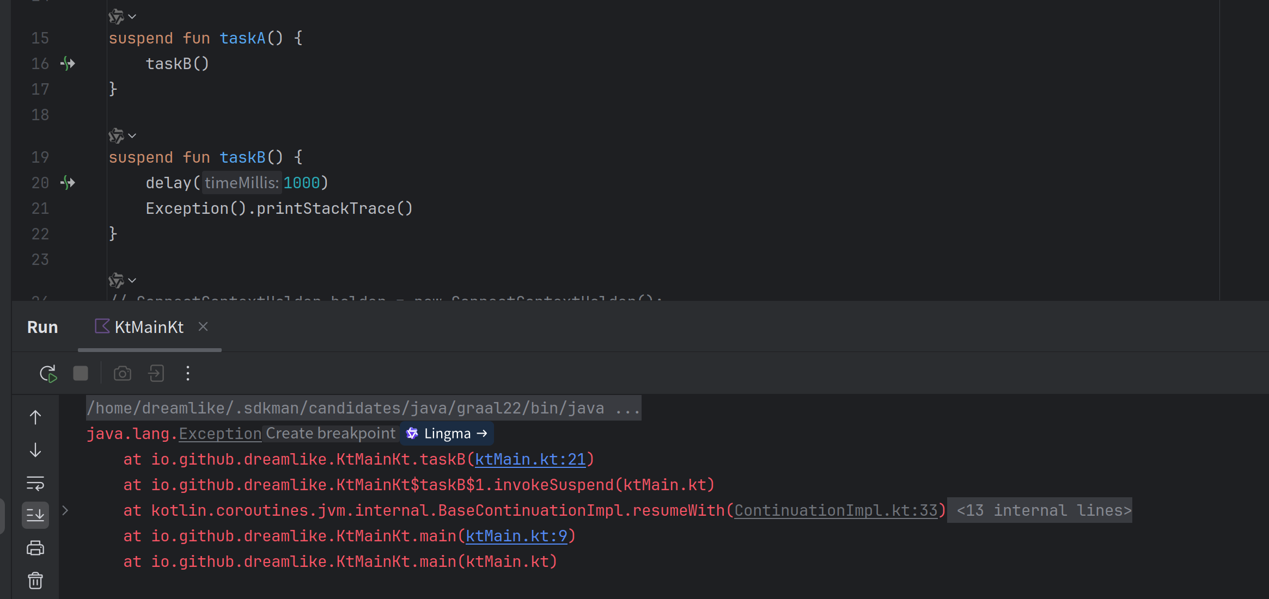Click the taskA function name
This screenshot has height=599, width=1269.
pos(242,38)
